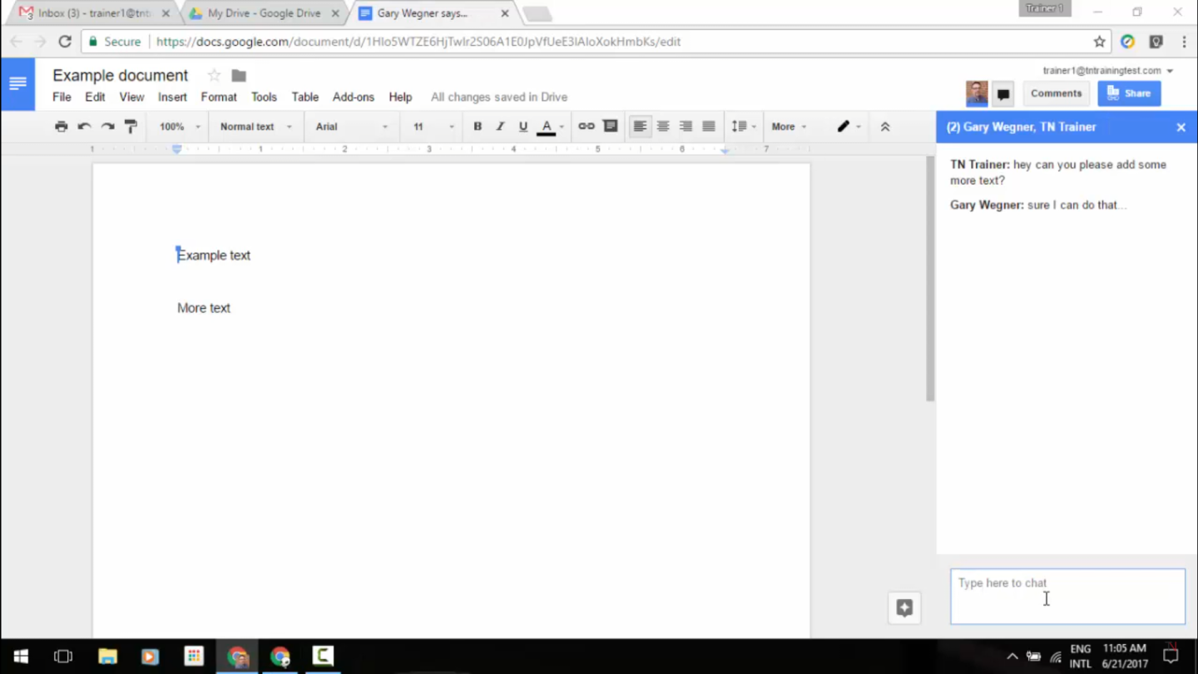Screen dimensions: 1198x674
Task: Click the print icon in toolbar
Action: [61, 126]
